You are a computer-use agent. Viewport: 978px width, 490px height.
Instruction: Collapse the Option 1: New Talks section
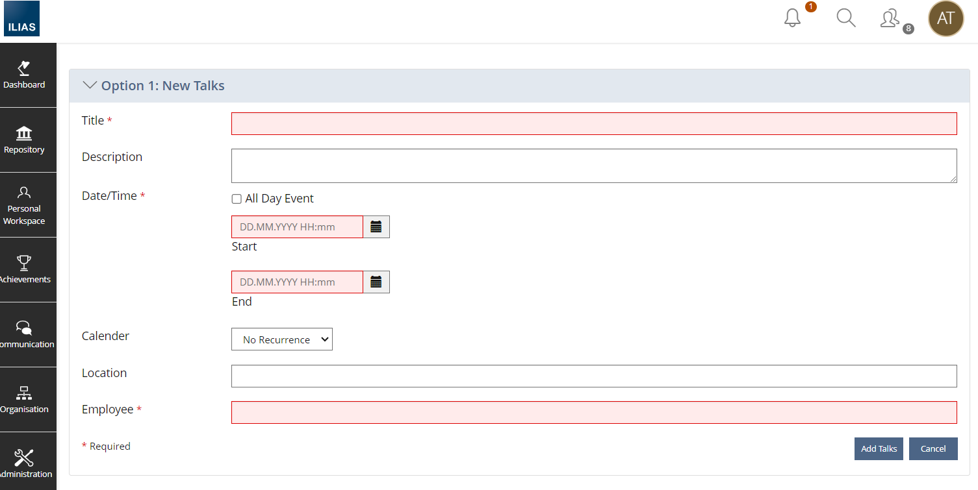[x=90, y=86]
